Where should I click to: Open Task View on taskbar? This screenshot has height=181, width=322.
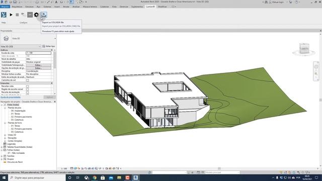click(x=78, y=177)
